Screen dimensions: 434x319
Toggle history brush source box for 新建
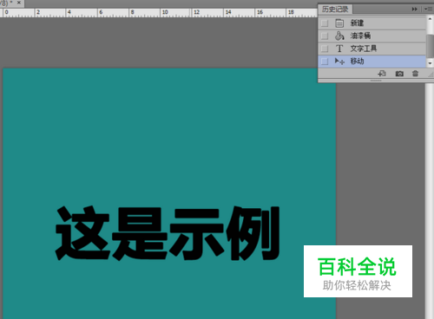point(325,23)
